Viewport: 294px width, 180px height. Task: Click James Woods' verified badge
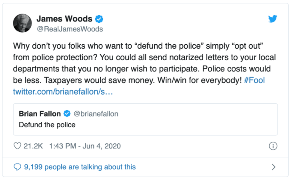click(x=100, y=19)
